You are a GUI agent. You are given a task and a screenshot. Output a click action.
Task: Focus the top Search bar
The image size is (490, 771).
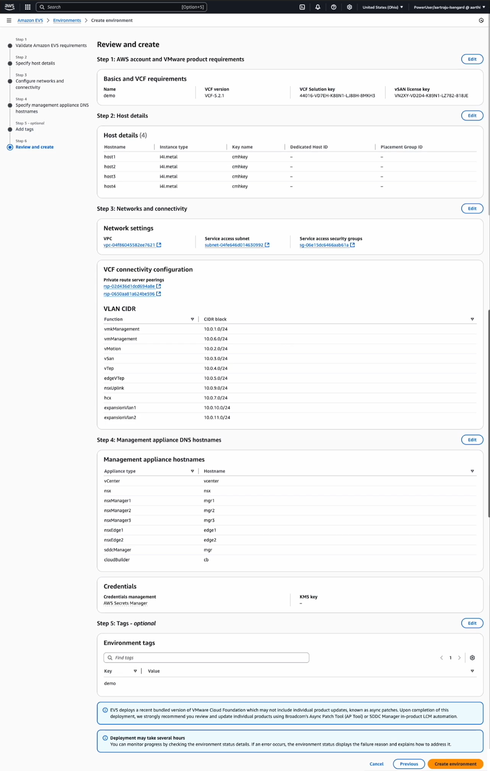(121, 7)
